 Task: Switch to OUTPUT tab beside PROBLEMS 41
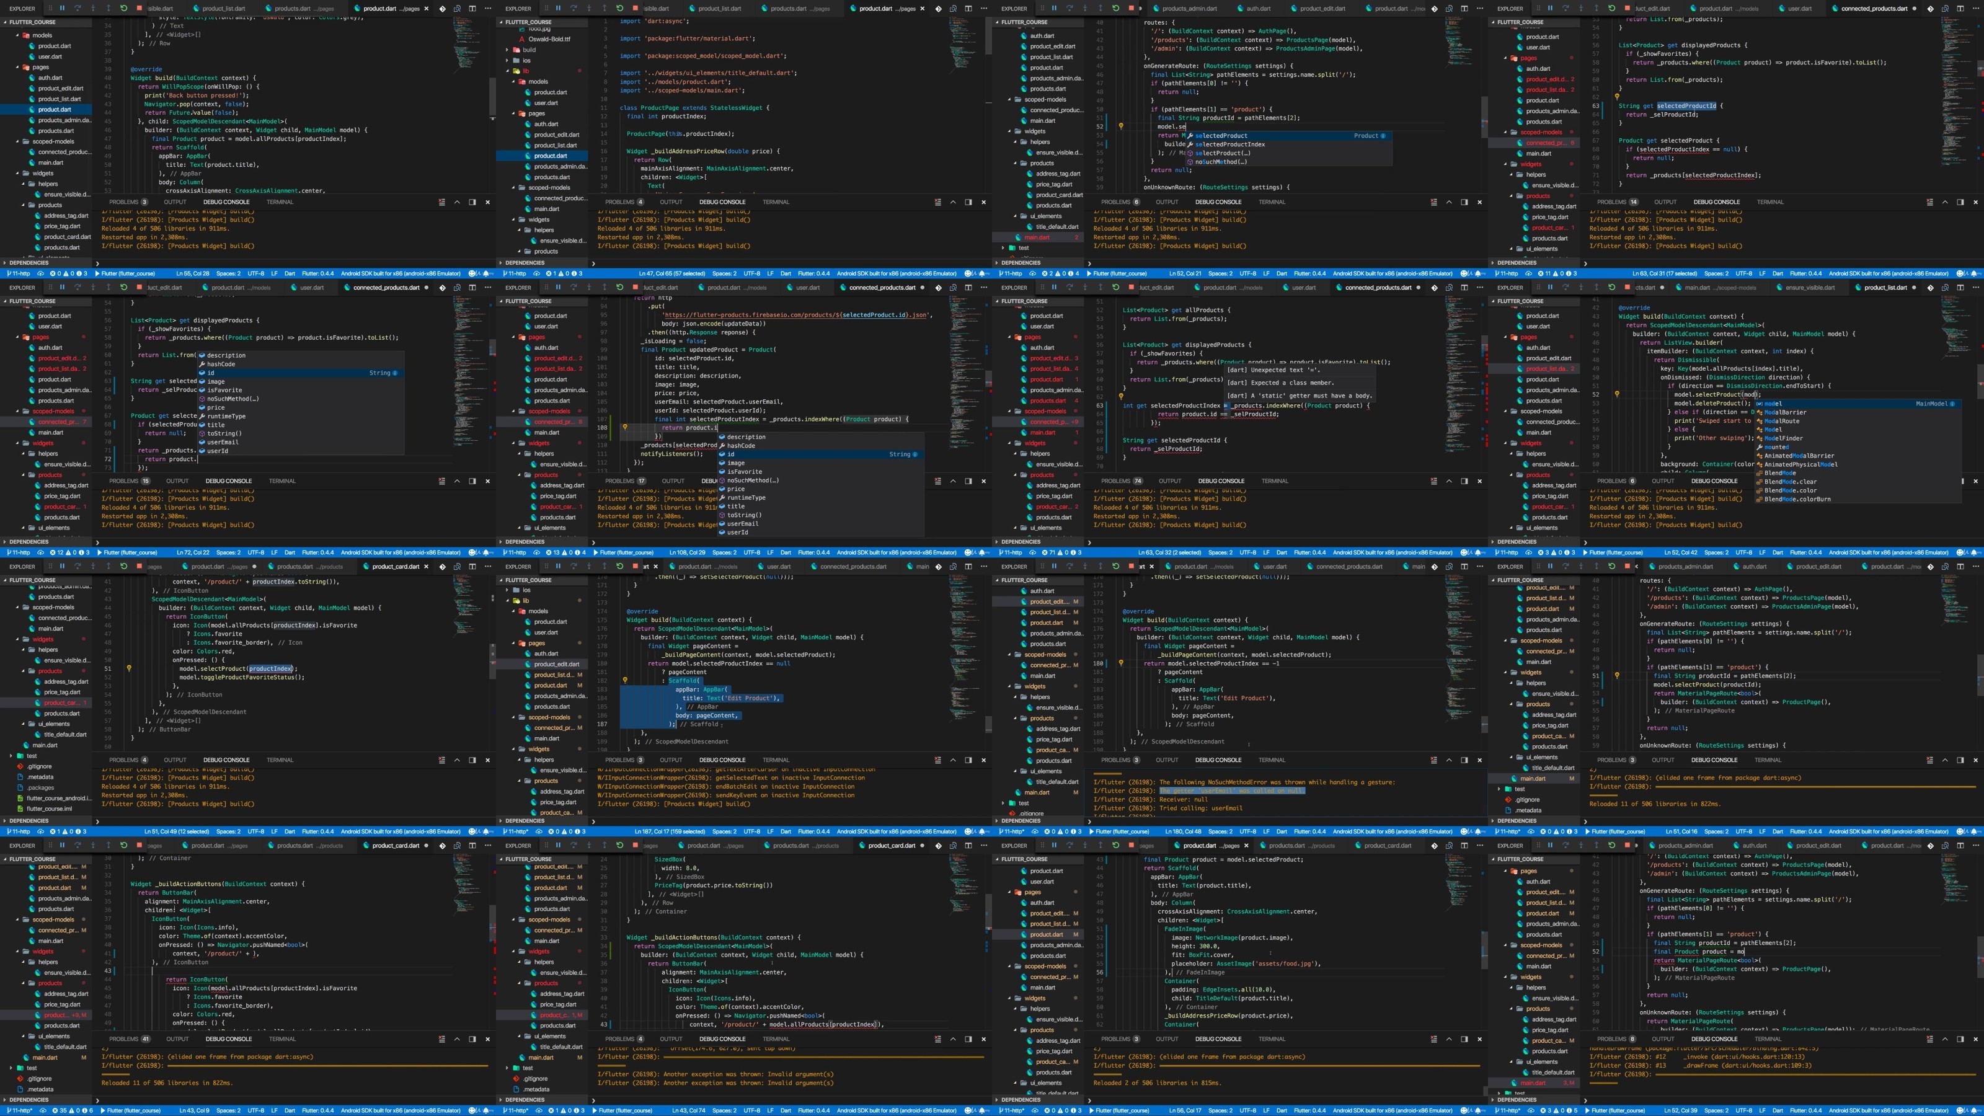point(177,1039)
